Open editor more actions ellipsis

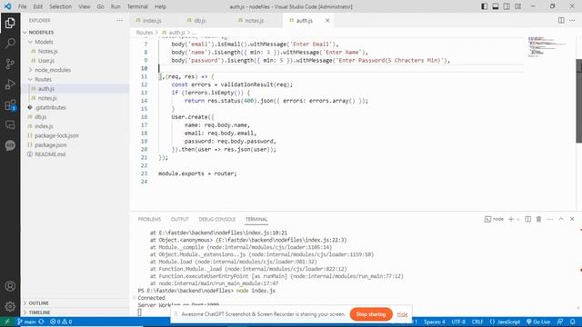tap(572, 20)
